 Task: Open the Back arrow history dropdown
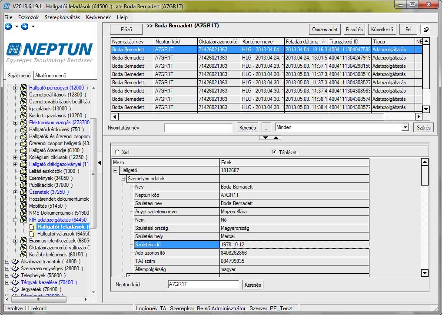(x=17, y=27)
